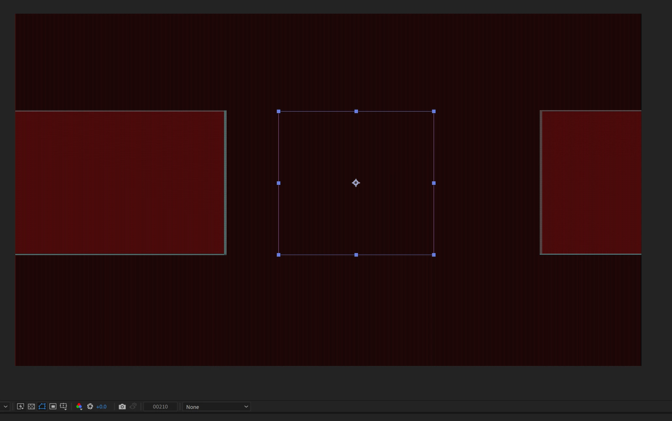
Task: Click the top-left selection handle
Action: pyautogui.click(x=278, y=112)
